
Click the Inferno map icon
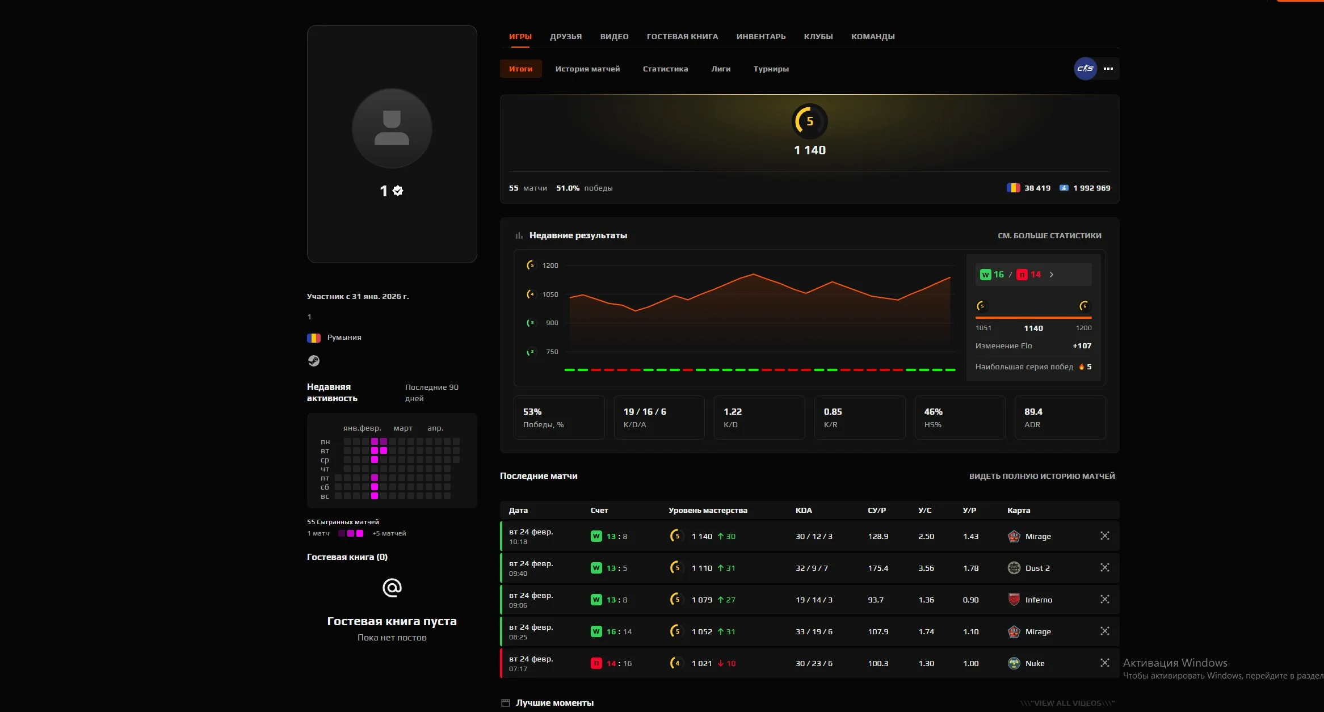pos(1014,600)
